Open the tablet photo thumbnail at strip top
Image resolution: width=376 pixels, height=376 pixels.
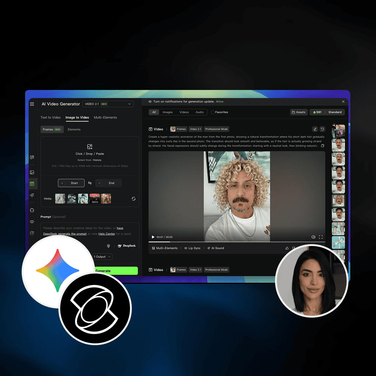pos(338,131)
